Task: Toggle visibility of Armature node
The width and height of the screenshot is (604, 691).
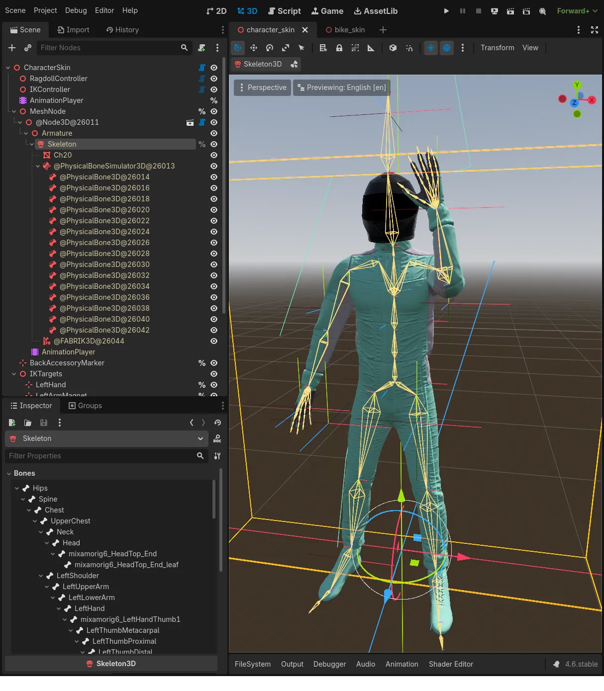Action: pyautogui.click(x=214, y=133)
